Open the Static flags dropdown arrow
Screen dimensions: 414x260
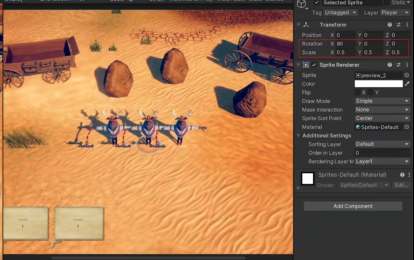[x=408, y=3]
